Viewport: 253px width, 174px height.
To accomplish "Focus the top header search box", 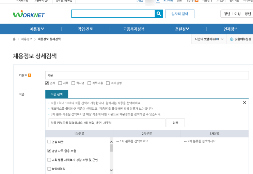I will [113, 14].
